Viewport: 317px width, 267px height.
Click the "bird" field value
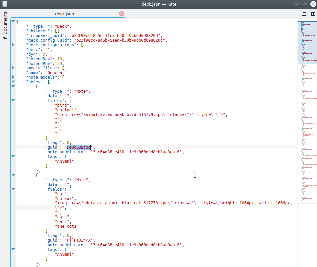(62, 105)
